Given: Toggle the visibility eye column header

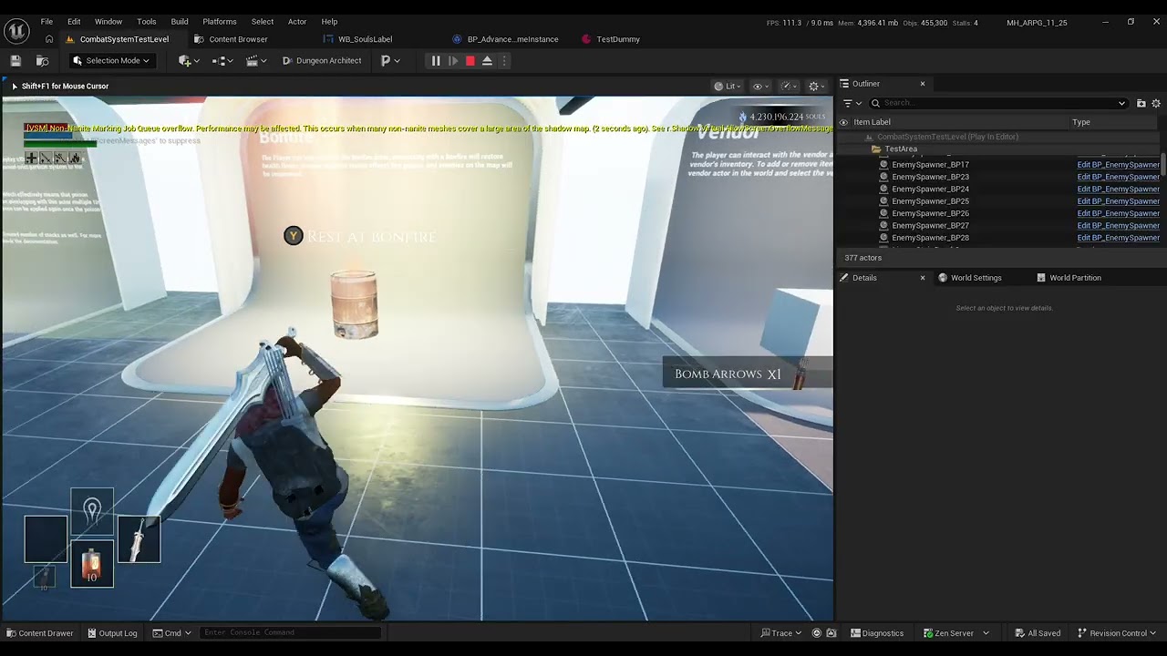Looking at the screenshot, I should (x=843, y=122).
